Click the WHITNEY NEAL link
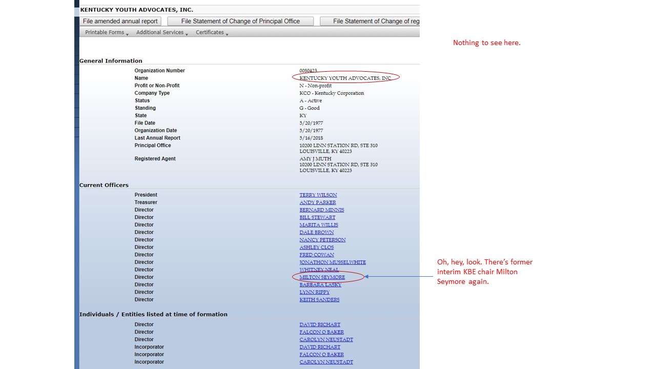Screen dimensions: 656x369 tap(318, 270)
